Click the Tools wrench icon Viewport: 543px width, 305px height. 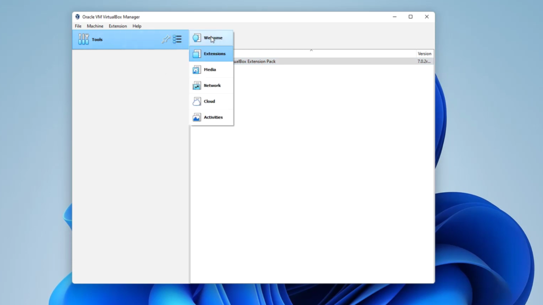point(83,39)
